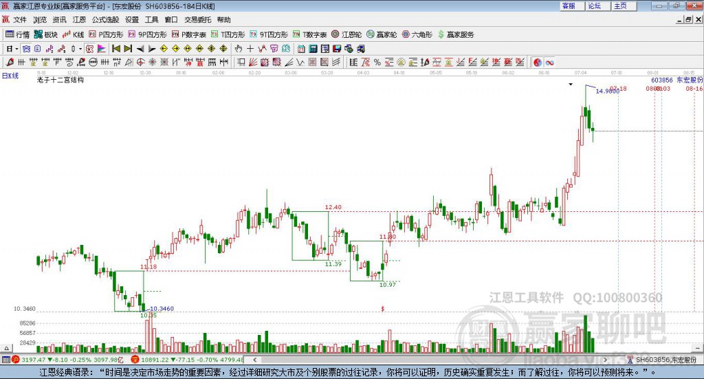Click the 客服 customer service button
704x379 pixels.
coord(572,6)
